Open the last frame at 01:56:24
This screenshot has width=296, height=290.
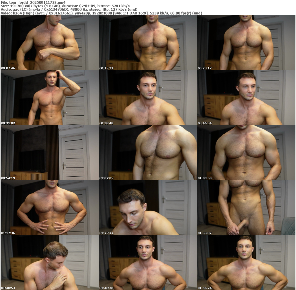(246, 263)
